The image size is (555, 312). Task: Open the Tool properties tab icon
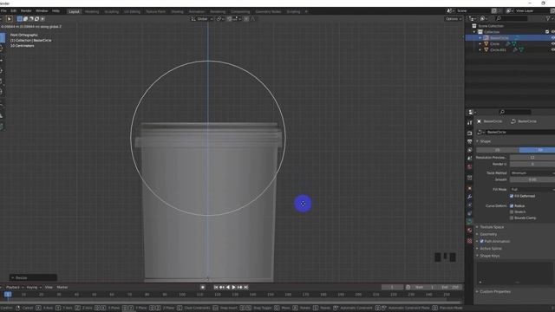click(470, 122)
